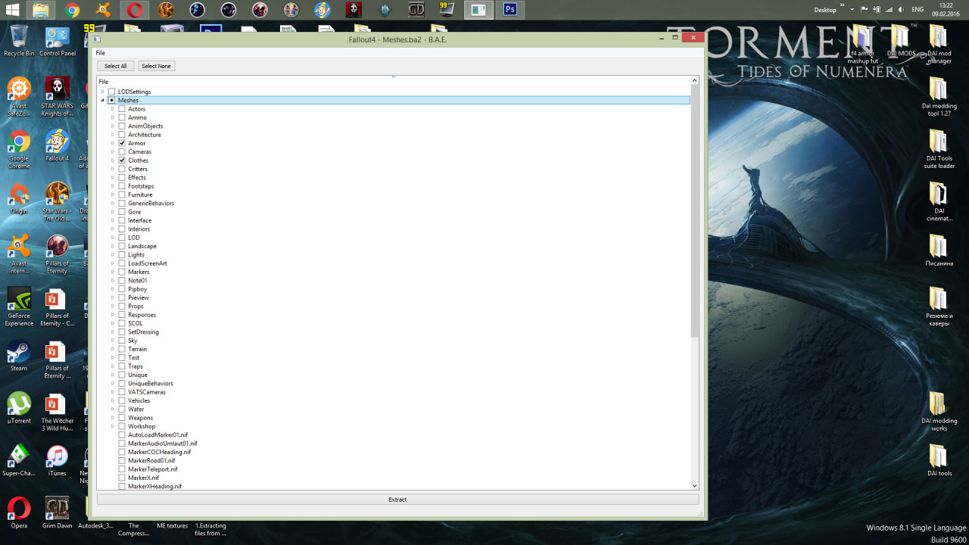Open Control Panel desktop shortcut

58,41
